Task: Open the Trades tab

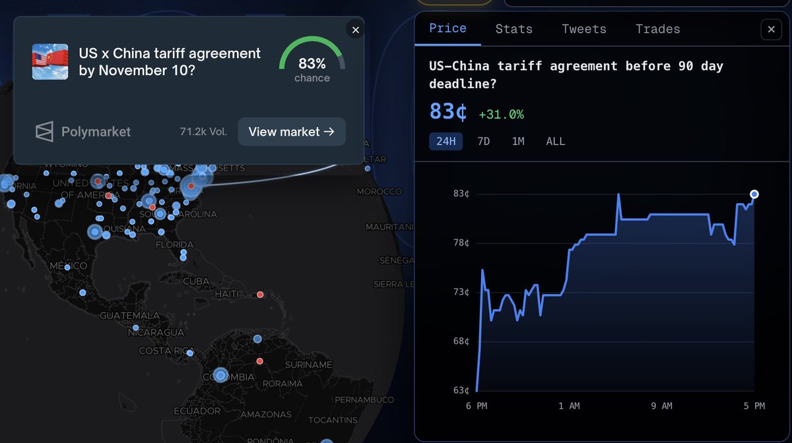Action: (x=657, y=28)
